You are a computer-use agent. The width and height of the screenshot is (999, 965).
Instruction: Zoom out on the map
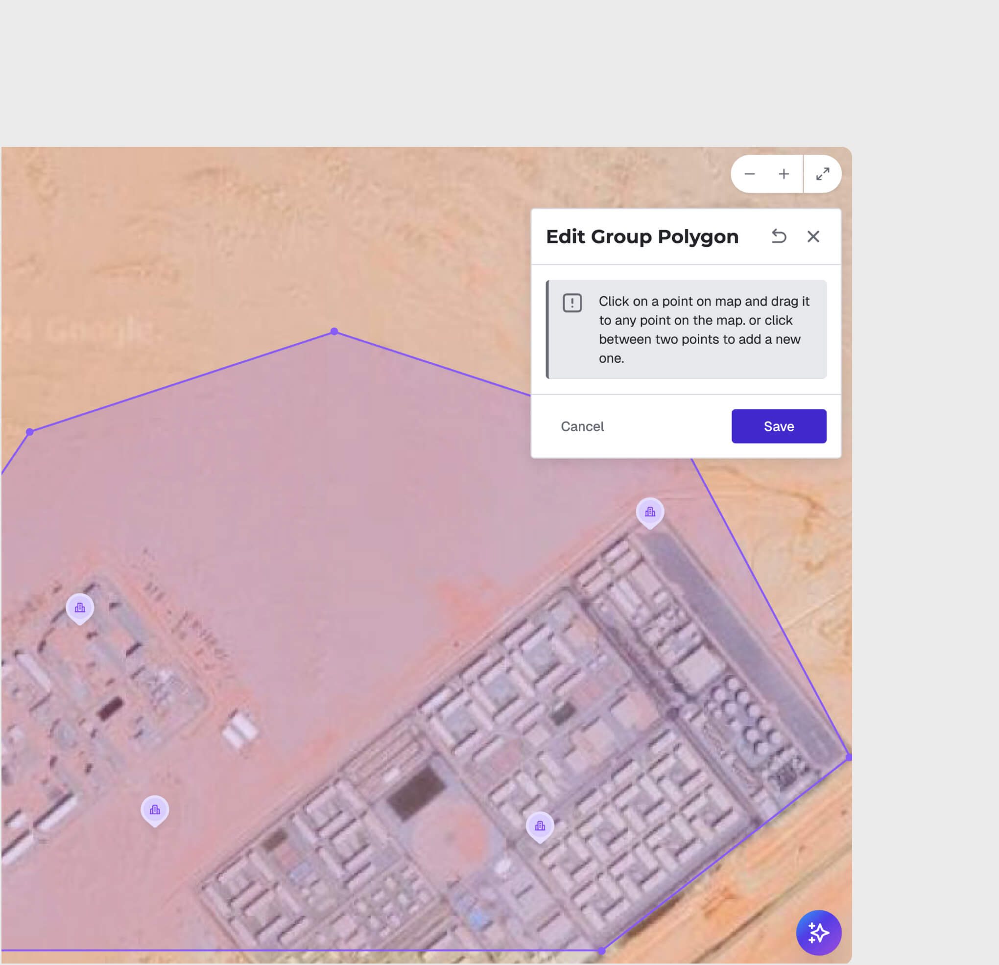(749, 174)
